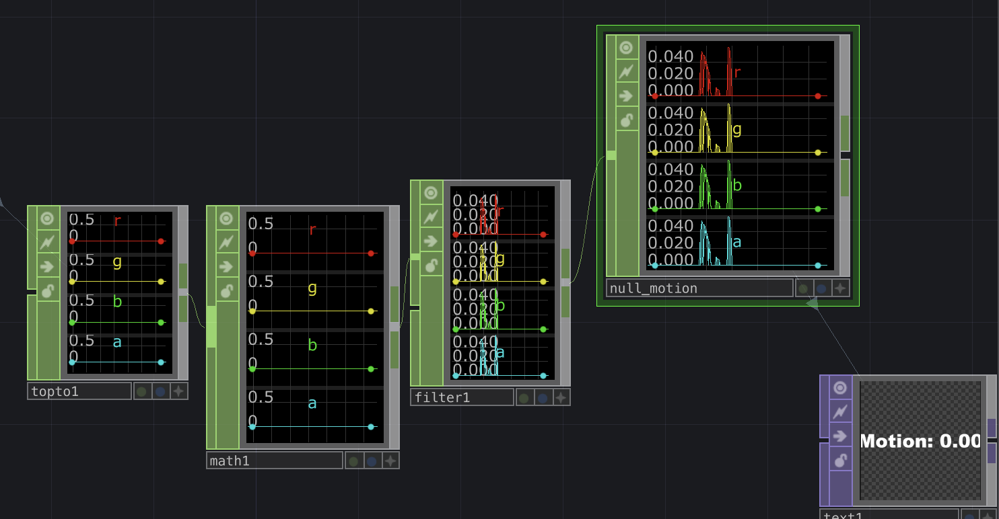This screenshot has width=999, height=519.
Task: Click the null_motion name field
Action: coord(700,288)
